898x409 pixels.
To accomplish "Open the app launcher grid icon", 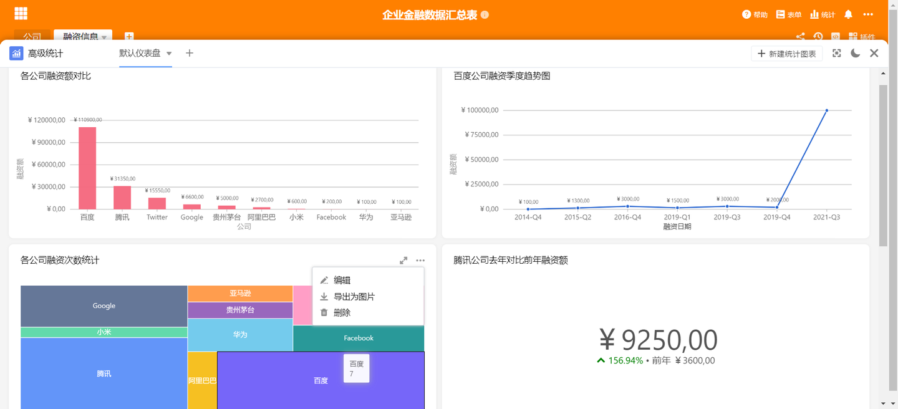I will 21,12.
